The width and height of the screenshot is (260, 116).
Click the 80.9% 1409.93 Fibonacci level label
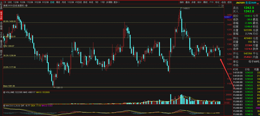point(9,21)
